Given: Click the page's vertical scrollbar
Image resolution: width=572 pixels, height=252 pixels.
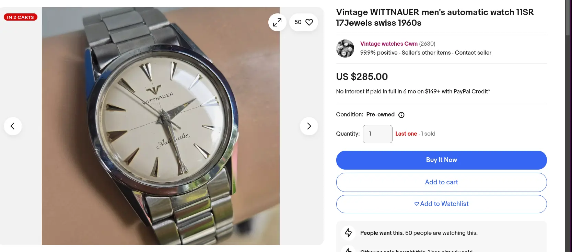Looking at the screenshot, I should (568, 103).
